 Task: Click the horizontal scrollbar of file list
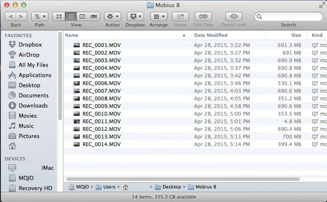pos(183,179)
